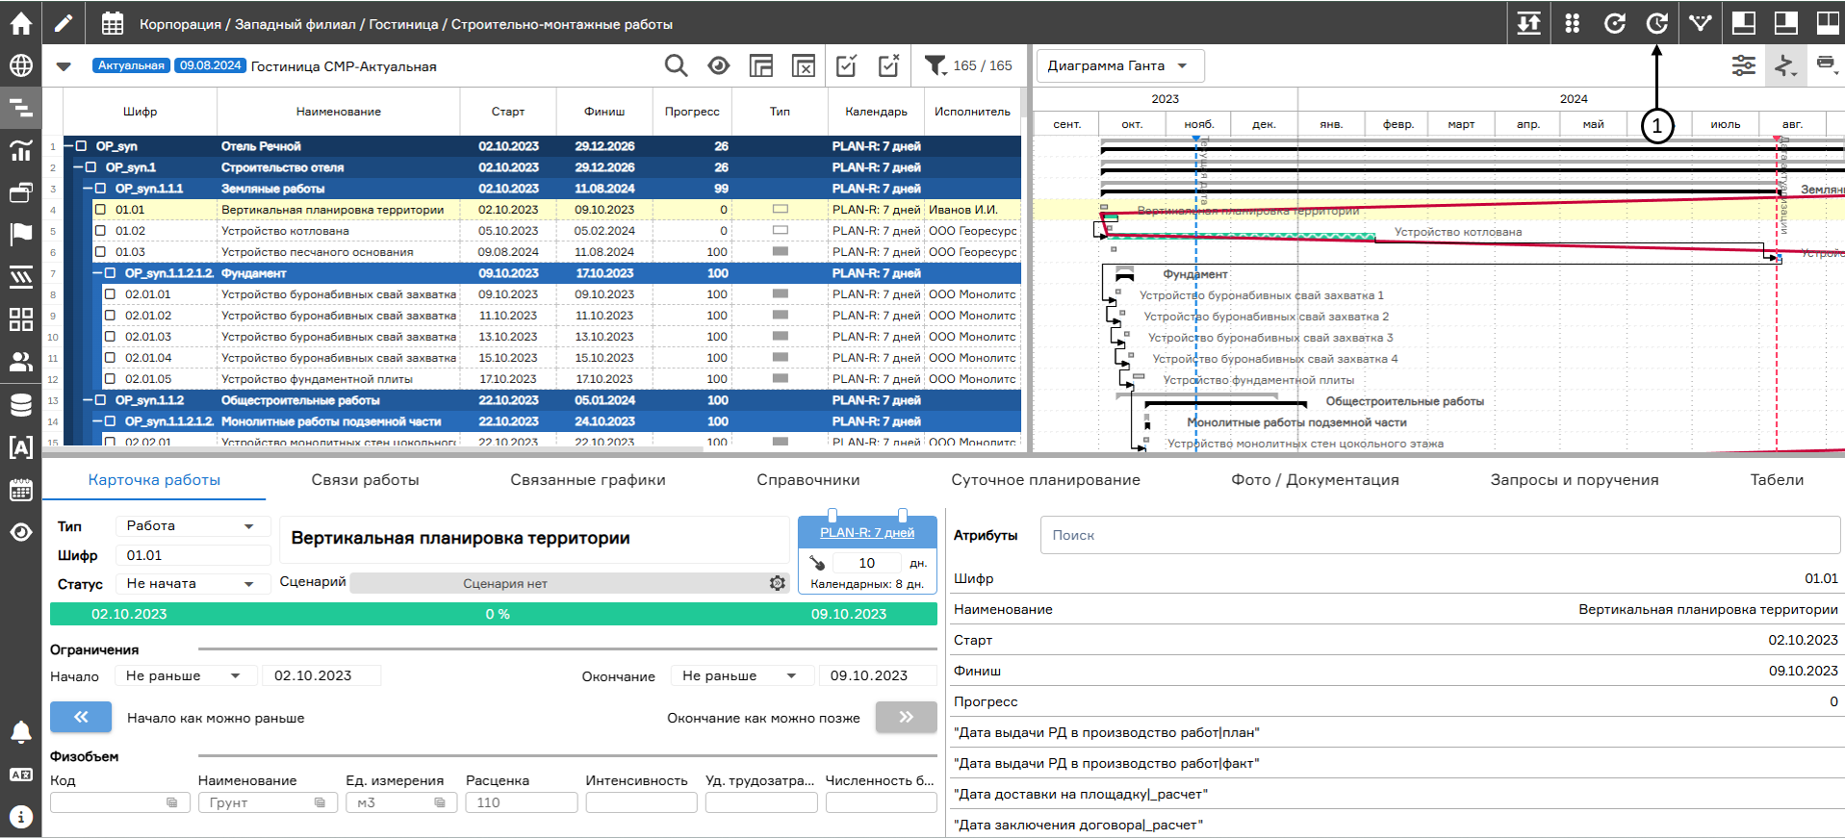Click the table layout icon in schedule toolbar
This screenshot has width=1845, height=839.
point(761,65)
